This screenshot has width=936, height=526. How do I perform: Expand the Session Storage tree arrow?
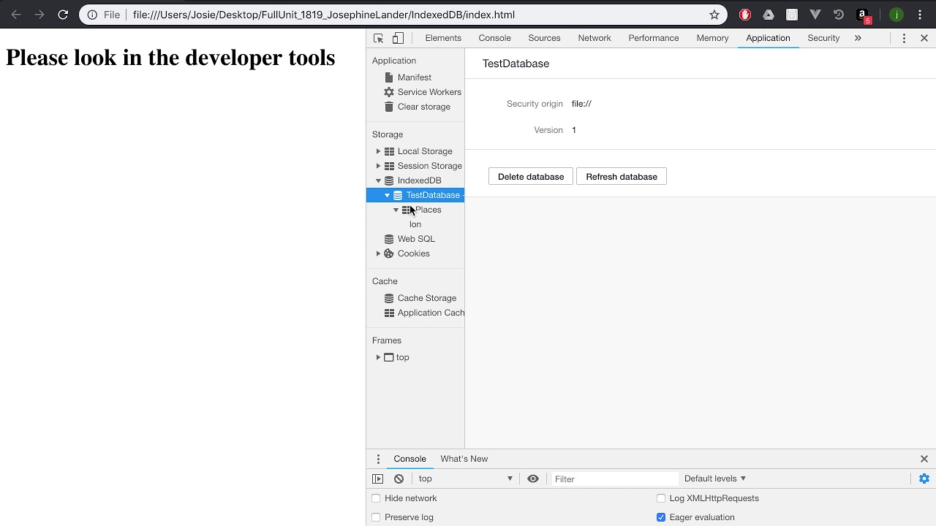point(378,166)
